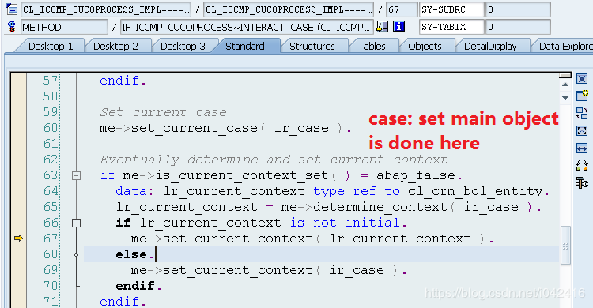
Task: Collapse the nested if block at line 66
Action: point(76,223)
